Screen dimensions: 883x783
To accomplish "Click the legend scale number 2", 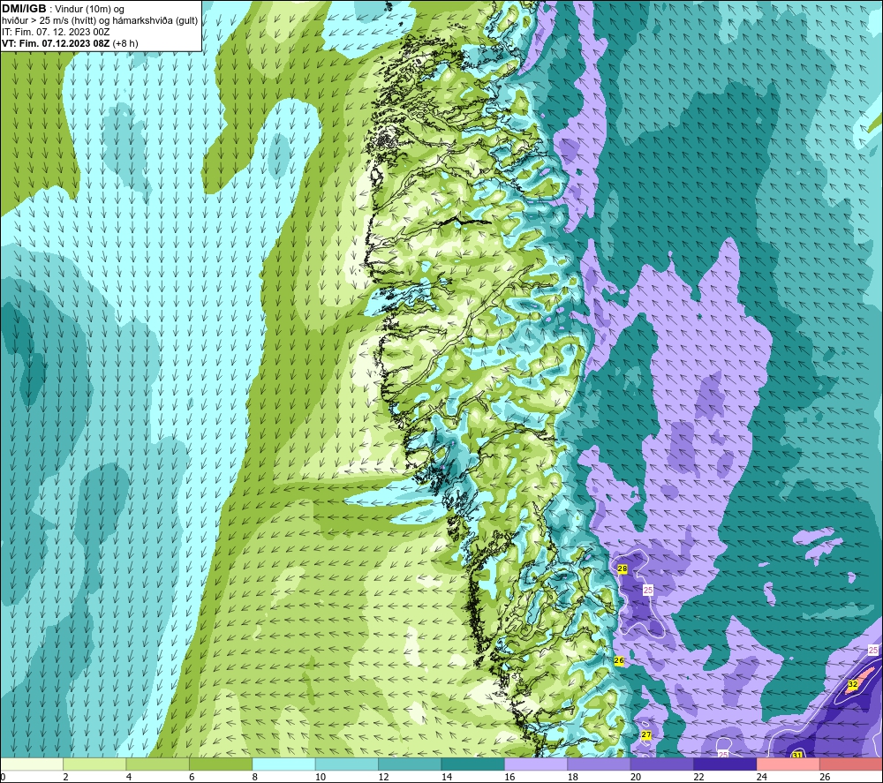I will (66, 777).
